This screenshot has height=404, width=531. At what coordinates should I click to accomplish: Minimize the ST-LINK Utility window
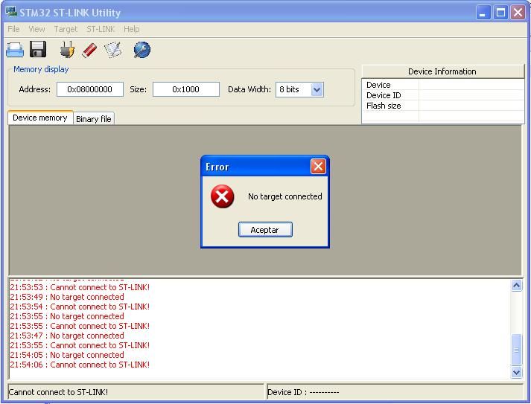483,13
